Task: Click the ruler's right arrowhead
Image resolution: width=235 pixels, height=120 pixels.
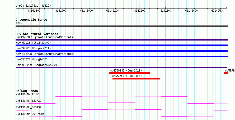Action: pyautogui.click(x=227, y=8)
